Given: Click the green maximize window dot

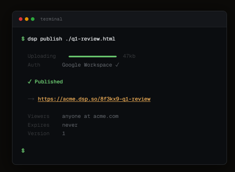Looking at the screenshot, I should coord(32,19).
